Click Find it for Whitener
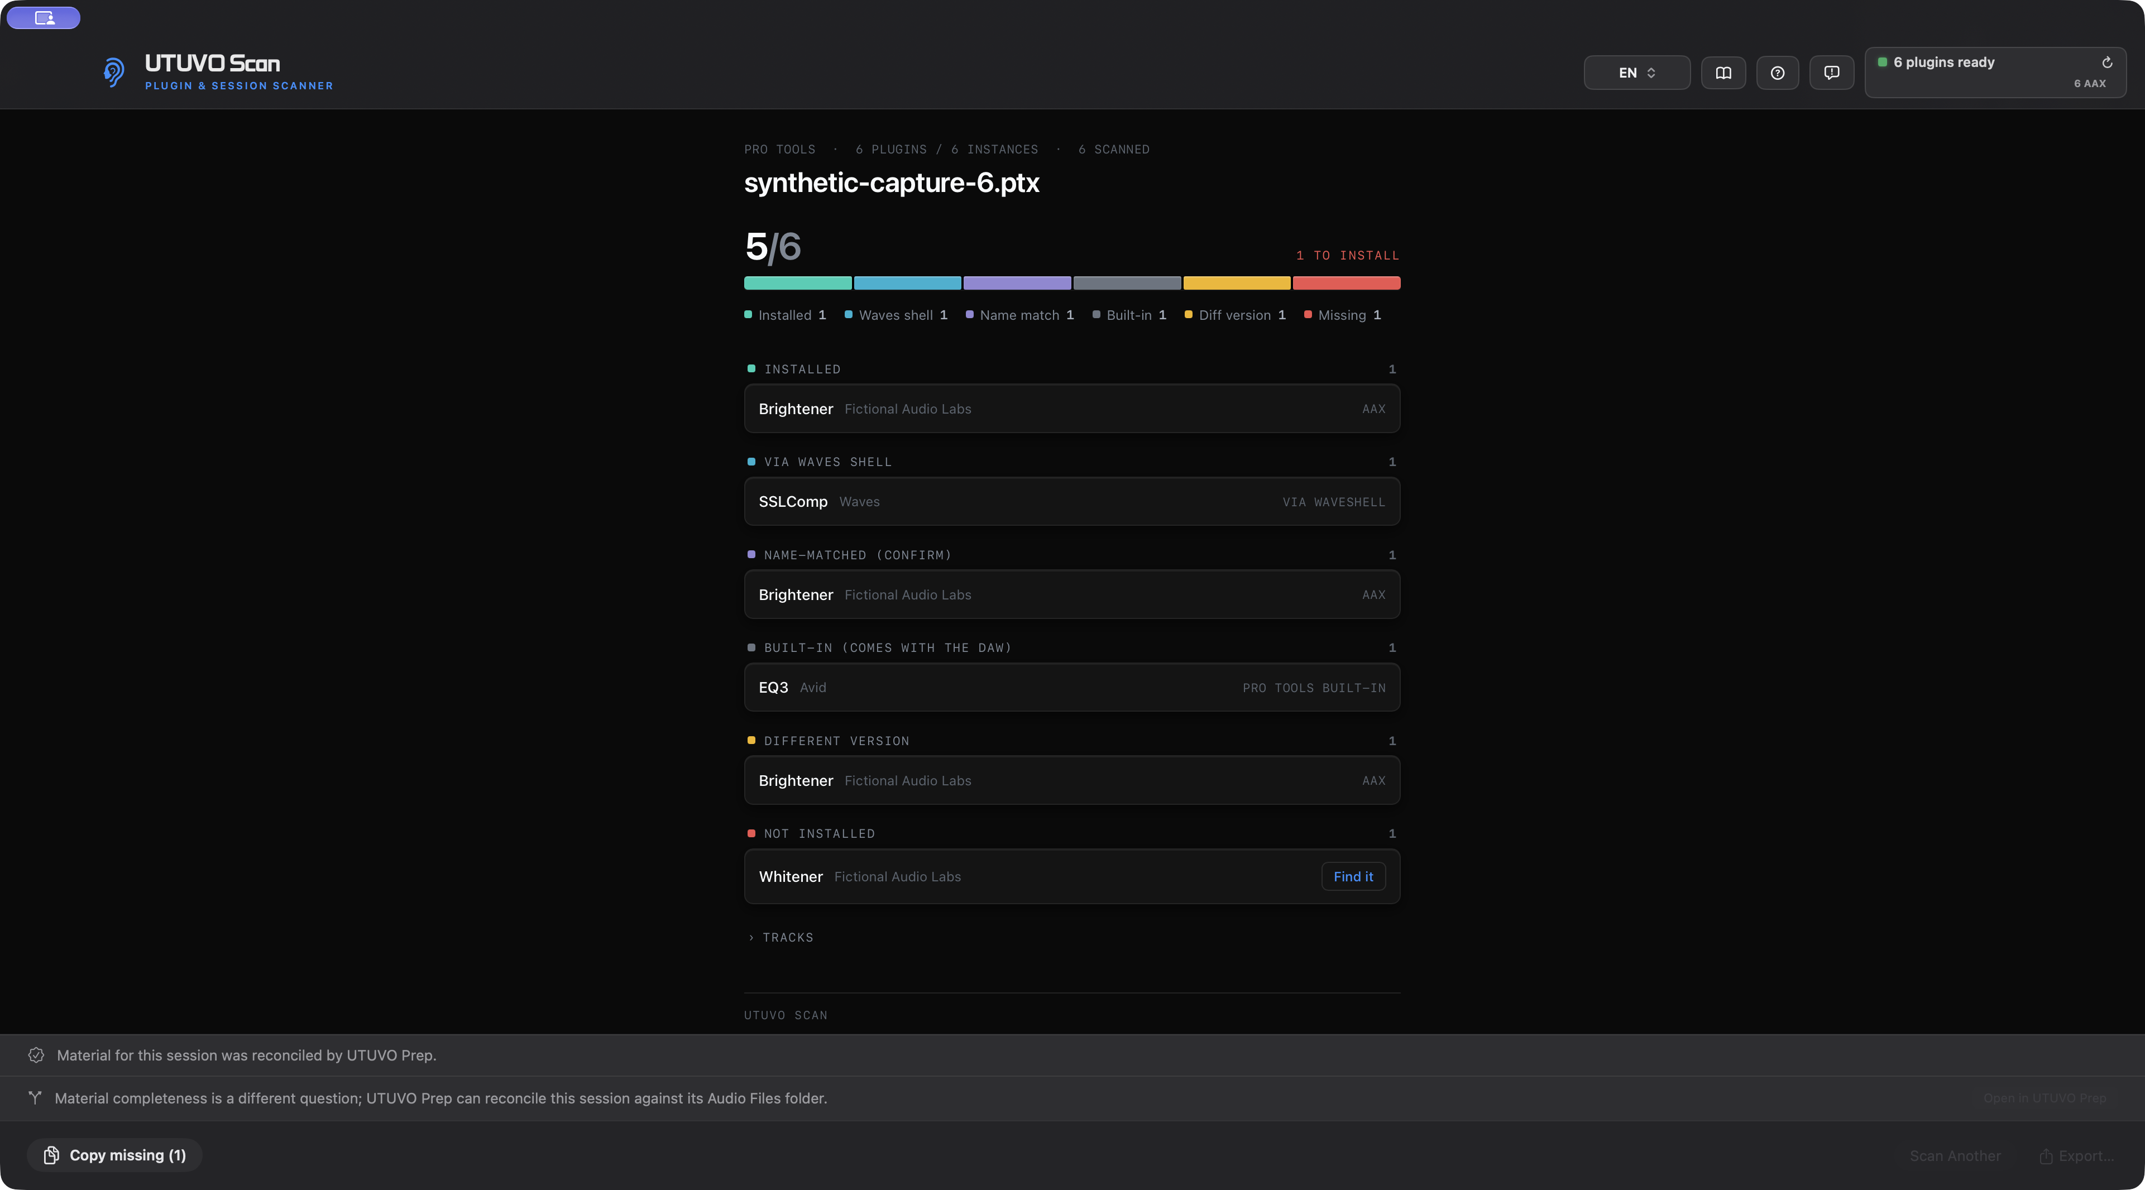 (1353, 876)
